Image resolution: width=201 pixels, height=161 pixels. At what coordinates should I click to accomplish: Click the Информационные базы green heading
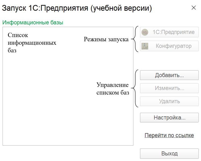coord(33,23)
